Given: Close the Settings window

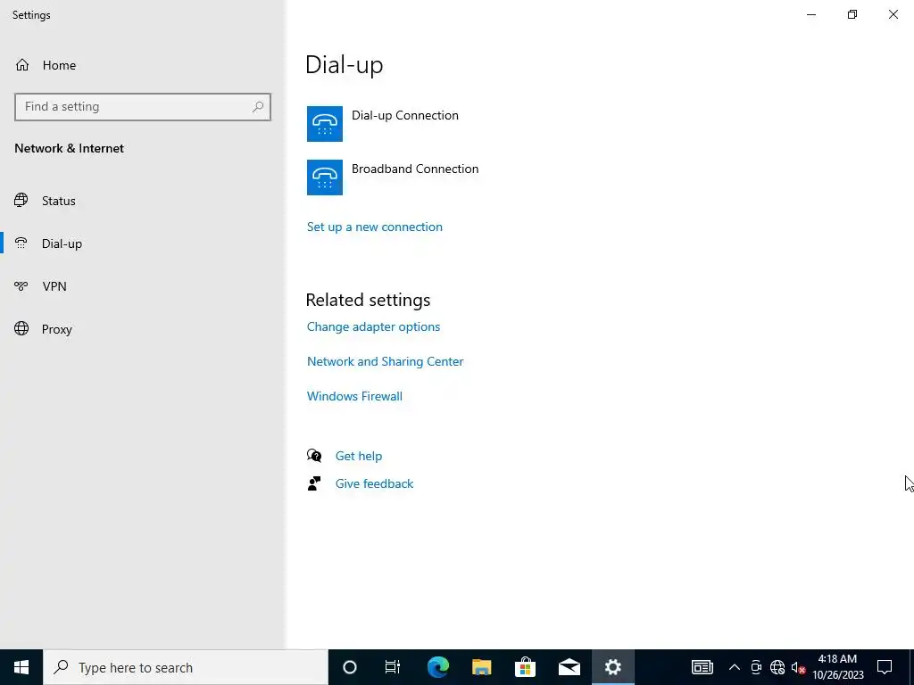Looking at the screenshot, I should click(893, 14).
